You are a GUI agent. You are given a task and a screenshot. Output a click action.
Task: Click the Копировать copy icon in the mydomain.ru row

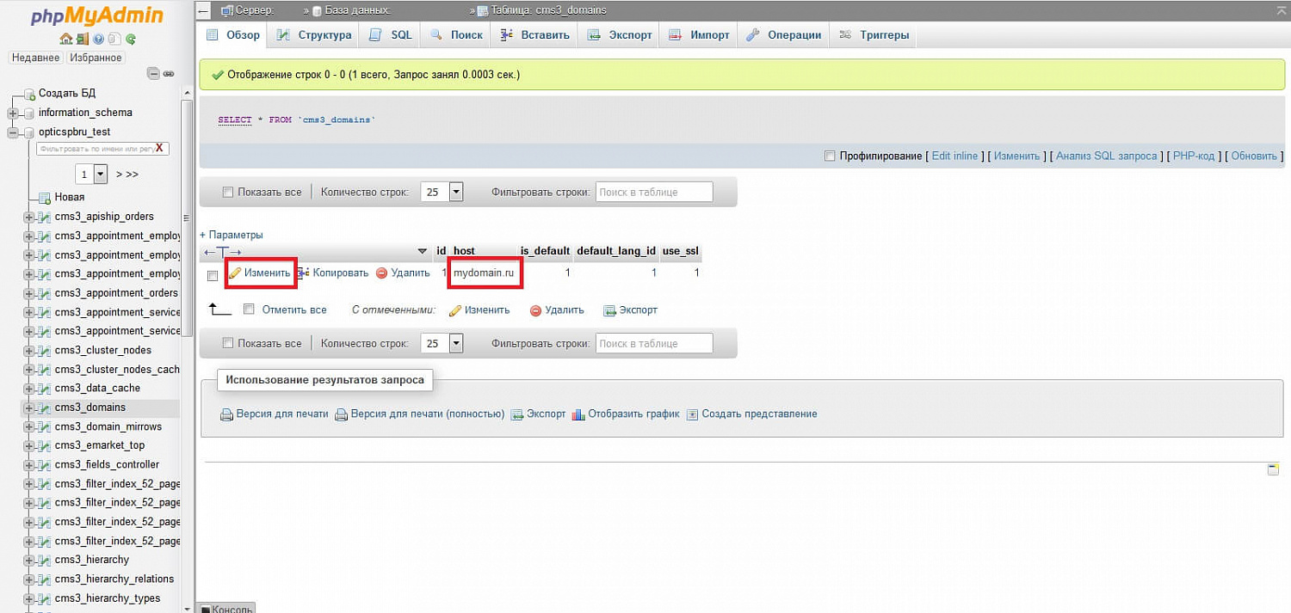pyautogui.click(x=304, y=273)
